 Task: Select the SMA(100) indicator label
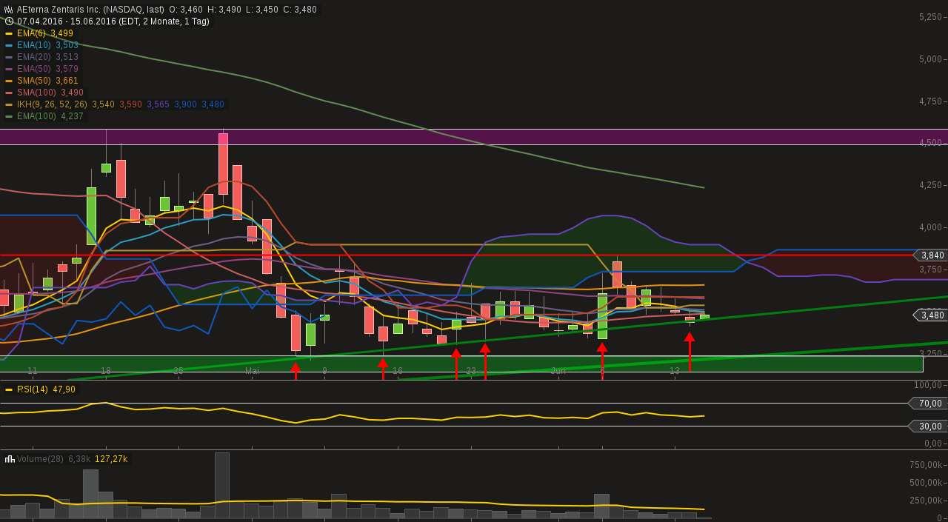[35, 93]
